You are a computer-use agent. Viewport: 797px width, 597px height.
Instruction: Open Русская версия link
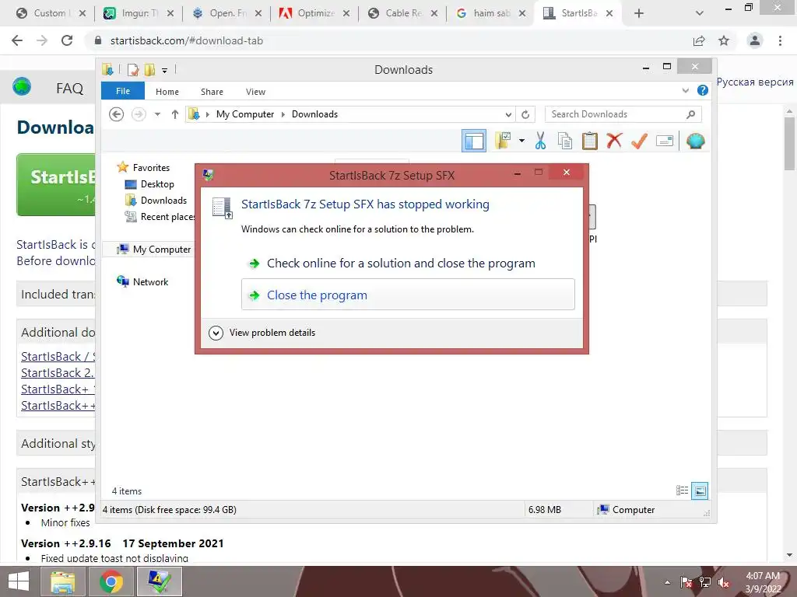tap(755, 82)
